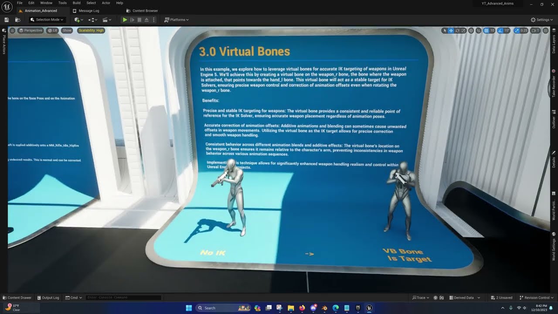Open the World Settings side panel
This screenshot has height=314, width=558.
[x=554, y=247]
